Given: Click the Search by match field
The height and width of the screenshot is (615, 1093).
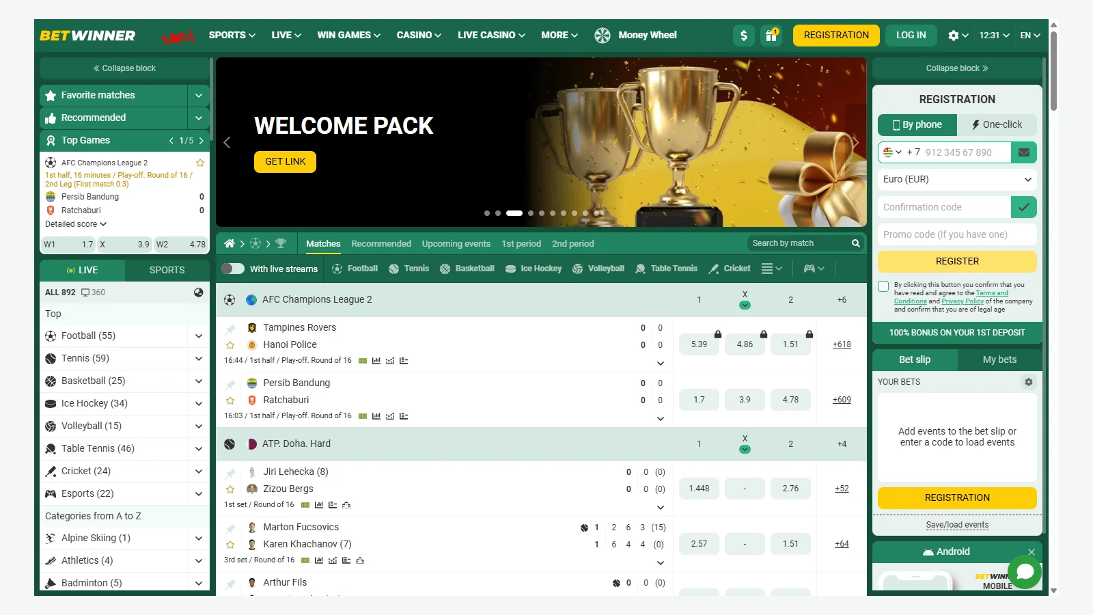Looking at the screenshot, I should pos(798,243).
